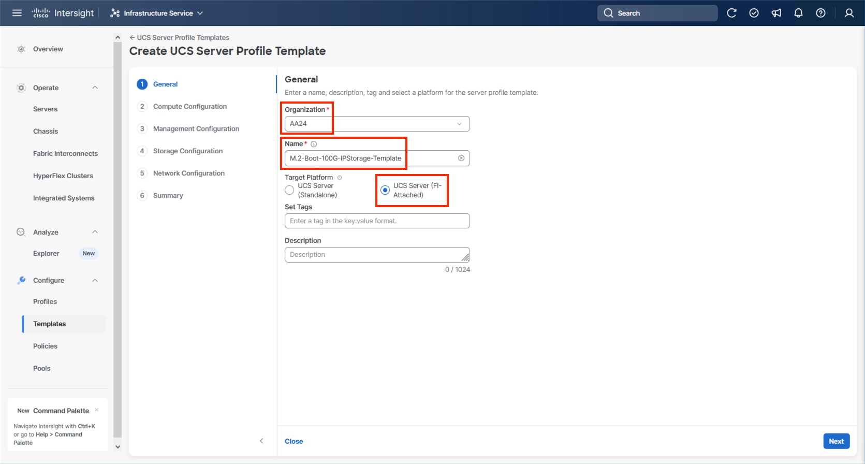The height and width of the screenshot is (464, 865).
Task: Click the sidebar scroll down arrow
Action: (118, 446)
